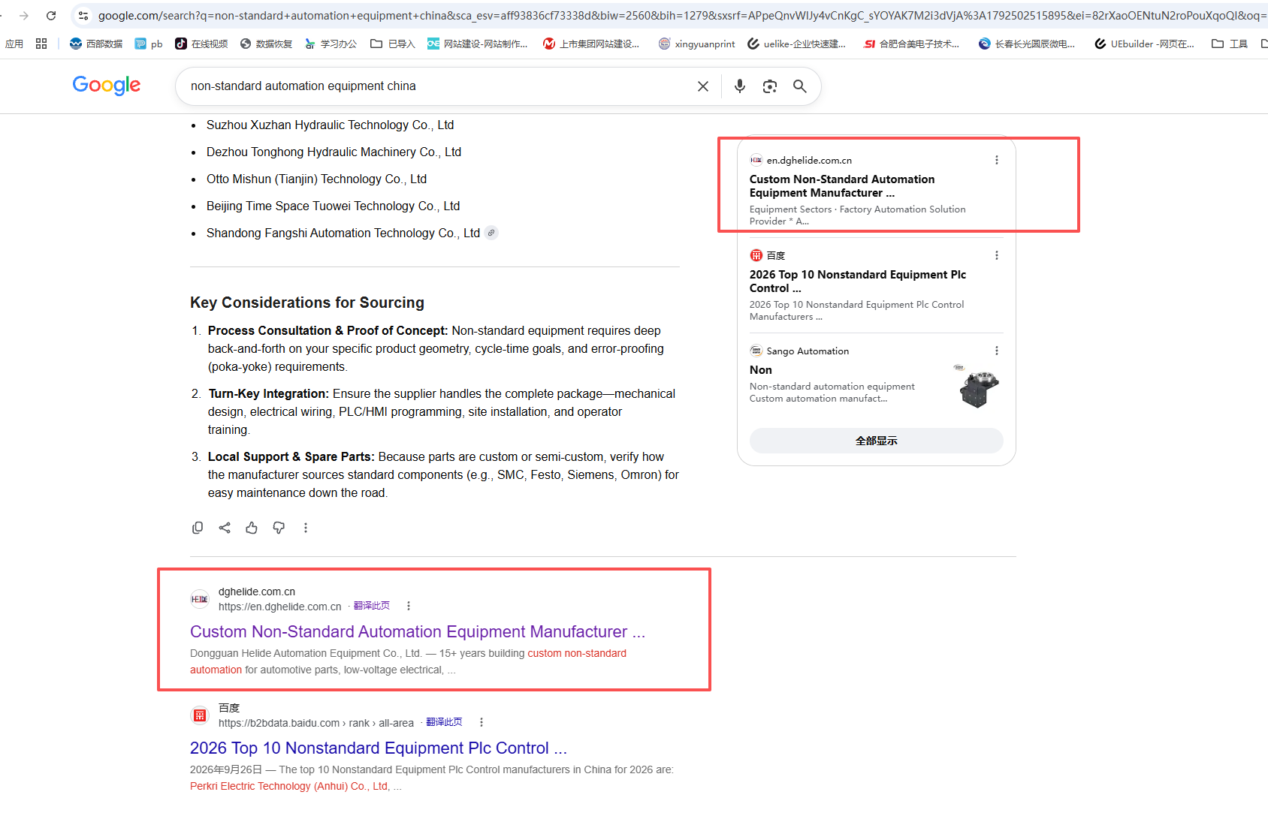The width and height of the screenshot is (1268, 813).
Task: Translate dghelide page via 翻译此页
Action: pyautogui.click(x=372, y=606)
